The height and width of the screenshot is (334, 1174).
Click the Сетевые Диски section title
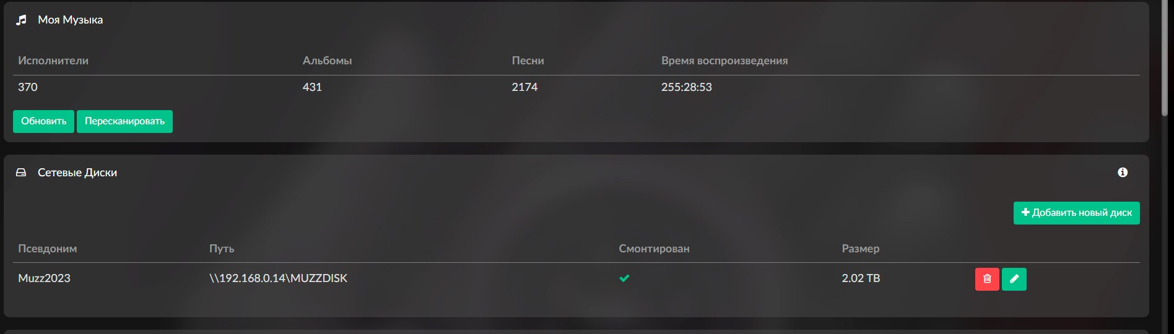[x=77, y=173]
